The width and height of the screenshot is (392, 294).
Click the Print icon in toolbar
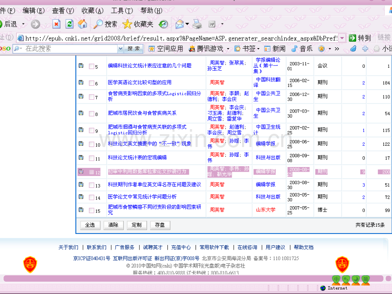point(197,24)
